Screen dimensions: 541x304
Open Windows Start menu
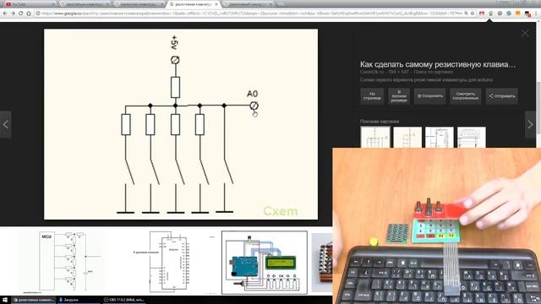(x=5, y=300)
